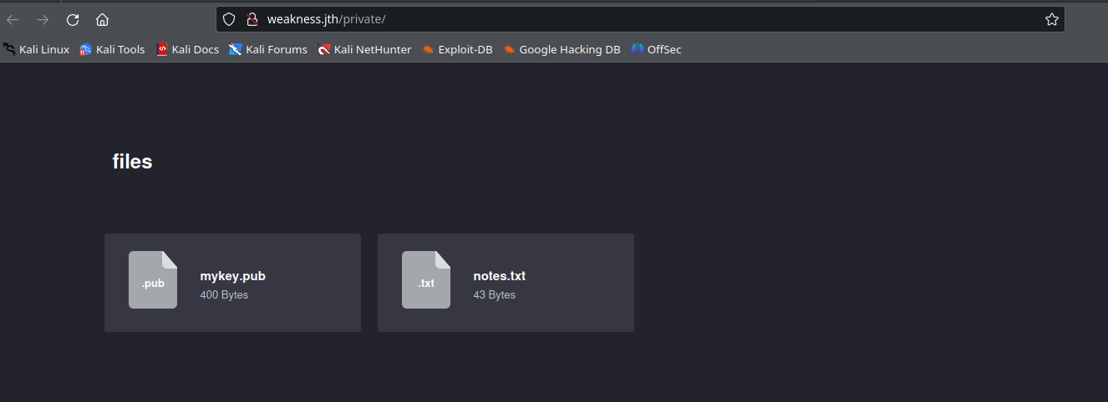Open the mykey.pub file link
This screenshot has width=1108, height=402.
coord(232,276)
